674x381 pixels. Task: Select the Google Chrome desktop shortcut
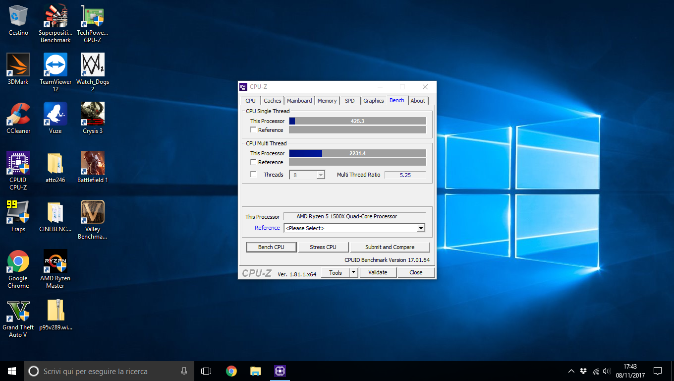18,269
